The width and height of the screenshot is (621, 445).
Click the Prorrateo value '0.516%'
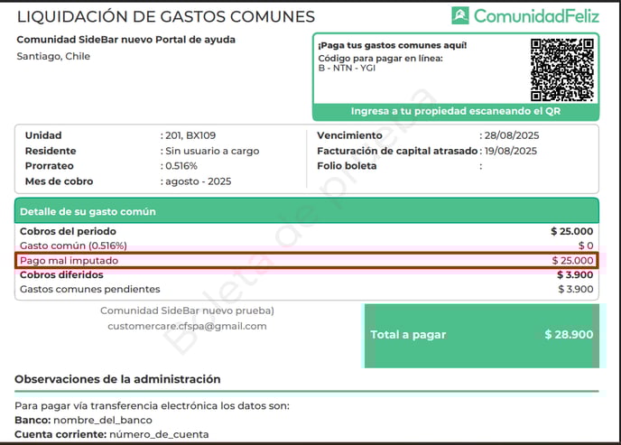coord(181,166)
